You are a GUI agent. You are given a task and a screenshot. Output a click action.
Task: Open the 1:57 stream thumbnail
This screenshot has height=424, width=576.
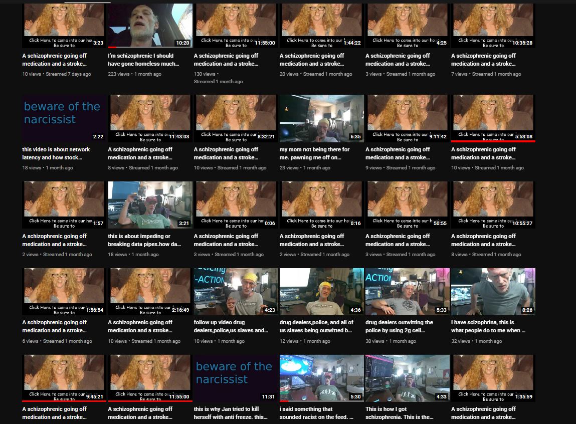tap(64, 205)
